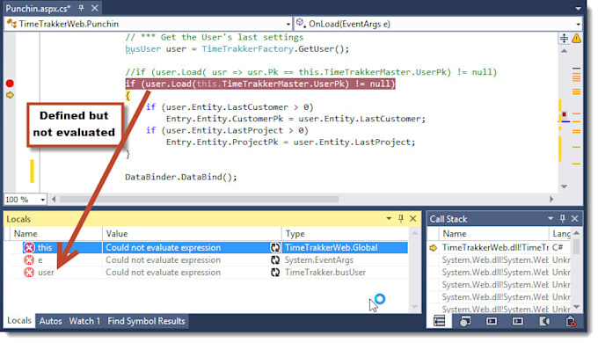598x343 pixels.
Task: Click the Name column header in Call Stack
Action: (493, 233)
